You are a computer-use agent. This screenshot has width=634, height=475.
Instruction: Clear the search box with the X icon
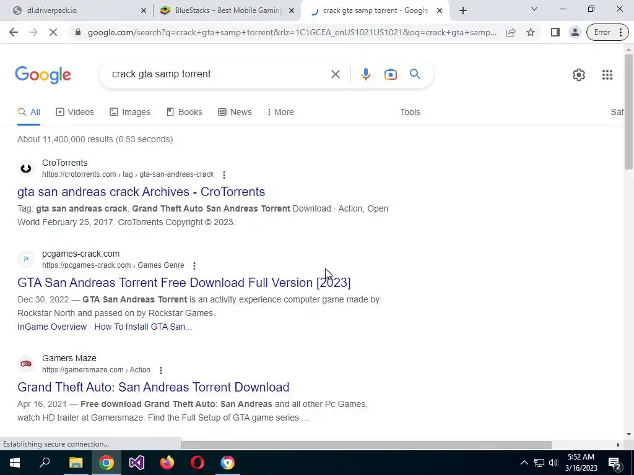(335, 74)
